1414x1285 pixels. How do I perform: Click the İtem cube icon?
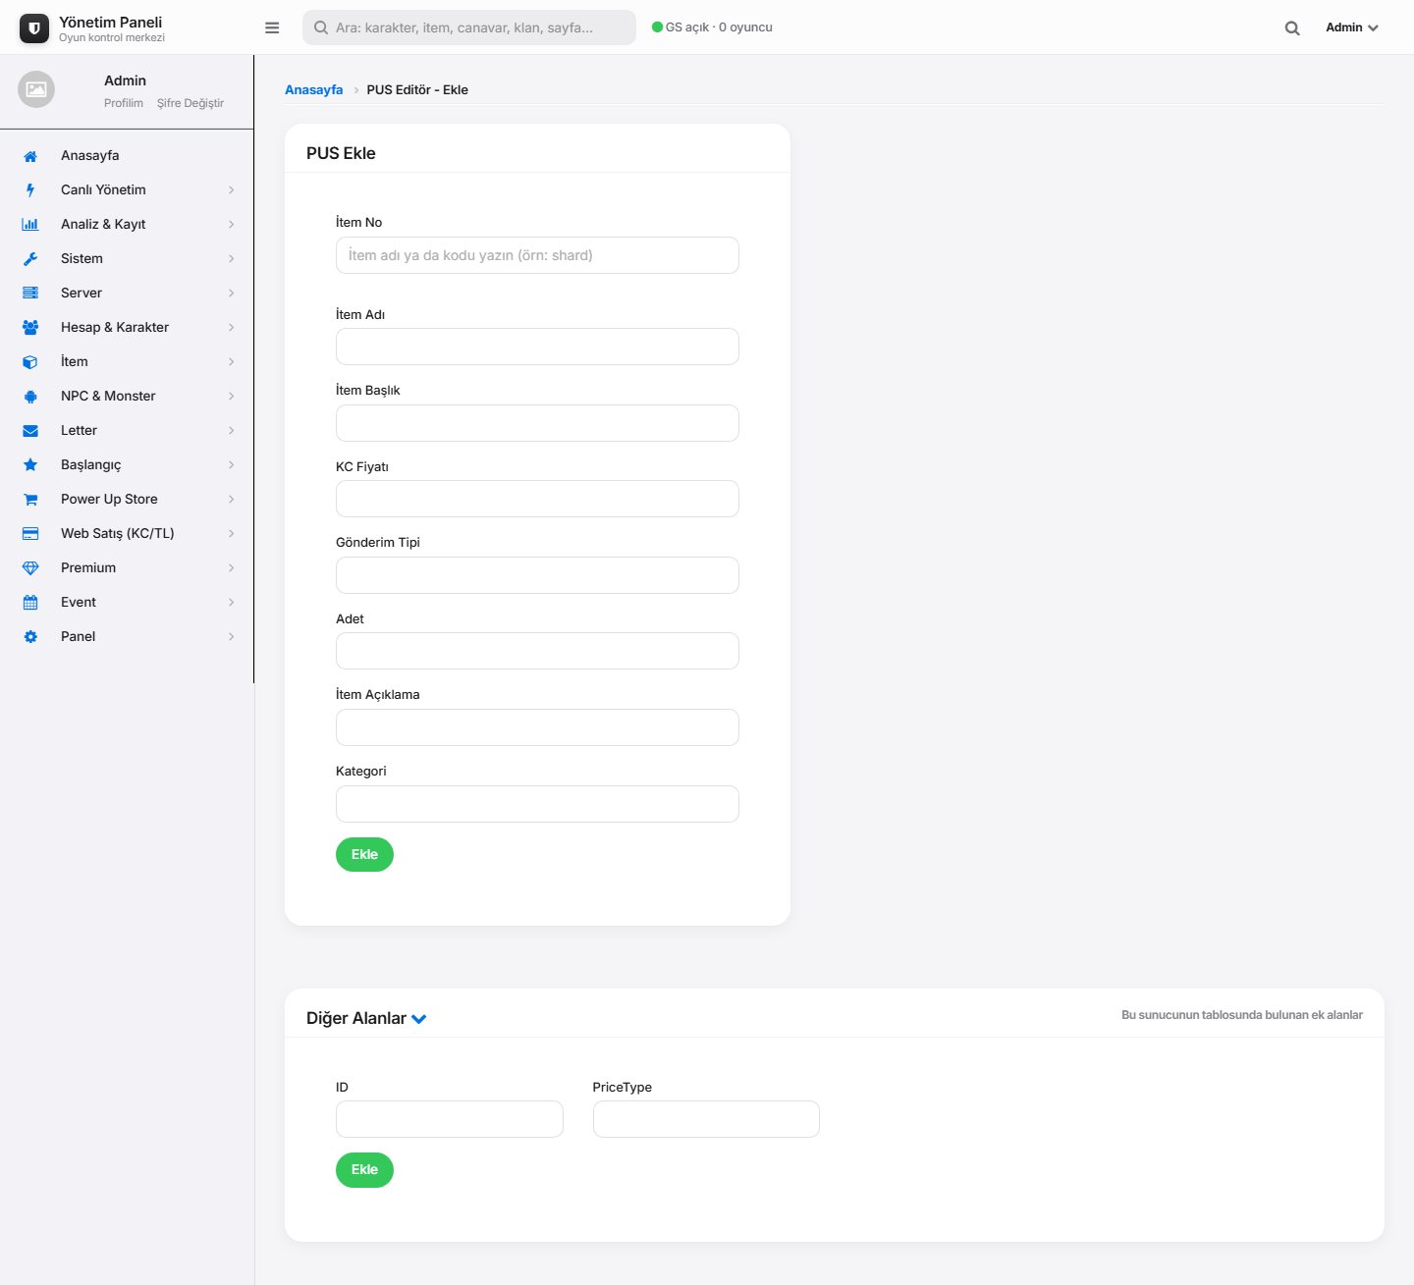click(x=30, y=362)
